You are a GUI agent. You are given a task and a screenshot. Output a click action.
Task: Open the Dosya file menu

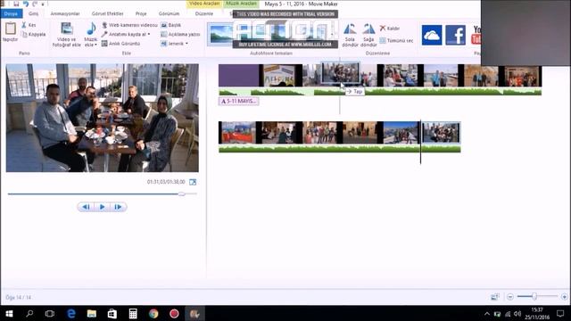(12, 13)
